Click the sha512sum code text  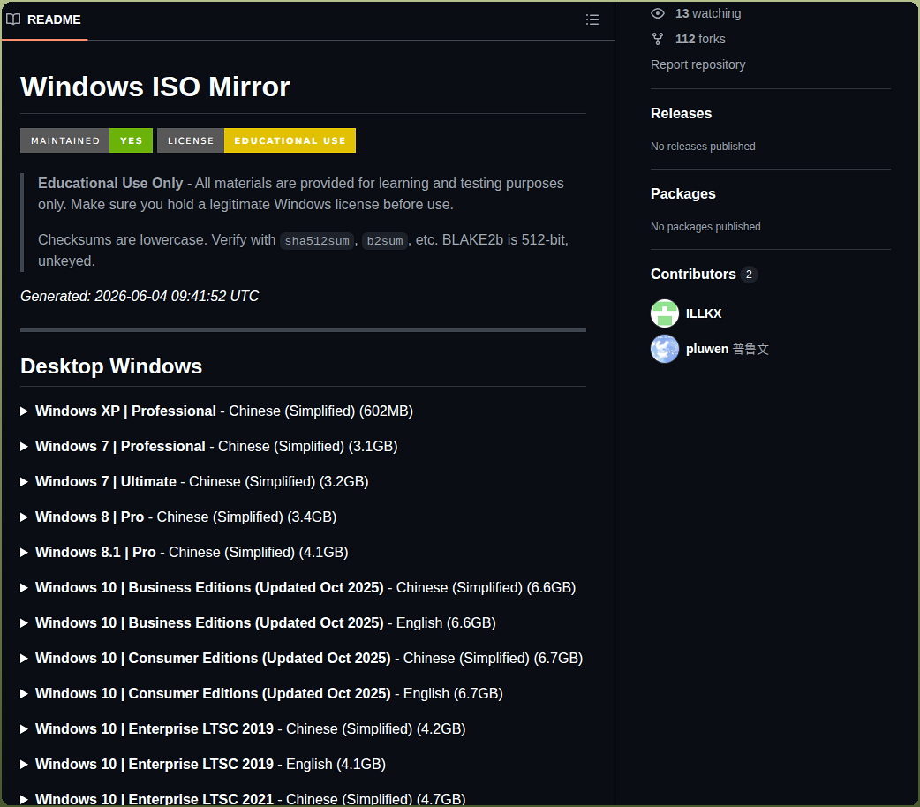point(317,241)
